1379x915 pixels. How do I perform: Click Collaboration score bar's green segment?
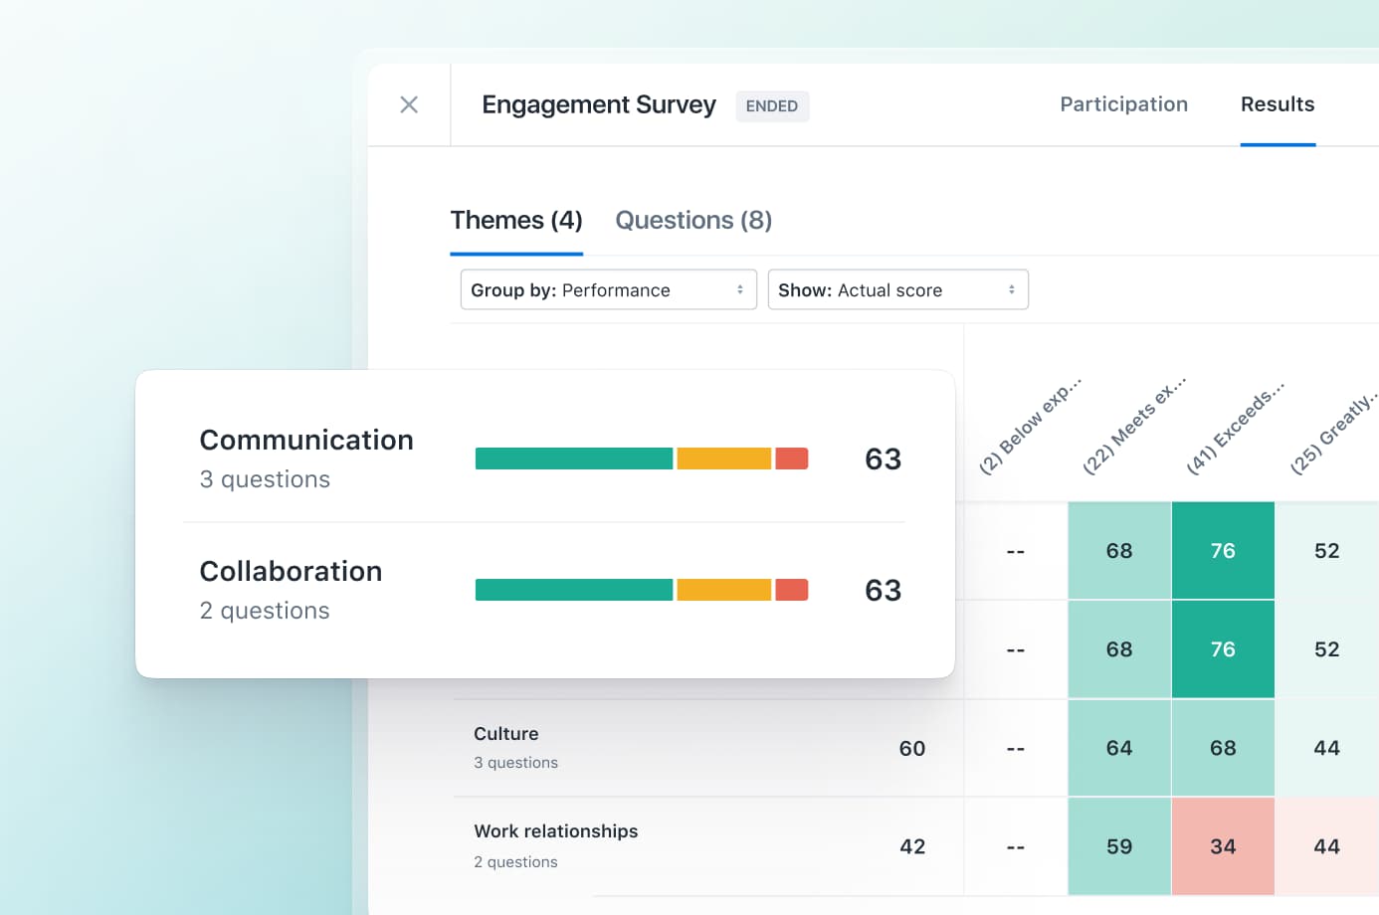click(x=574, y=590)
